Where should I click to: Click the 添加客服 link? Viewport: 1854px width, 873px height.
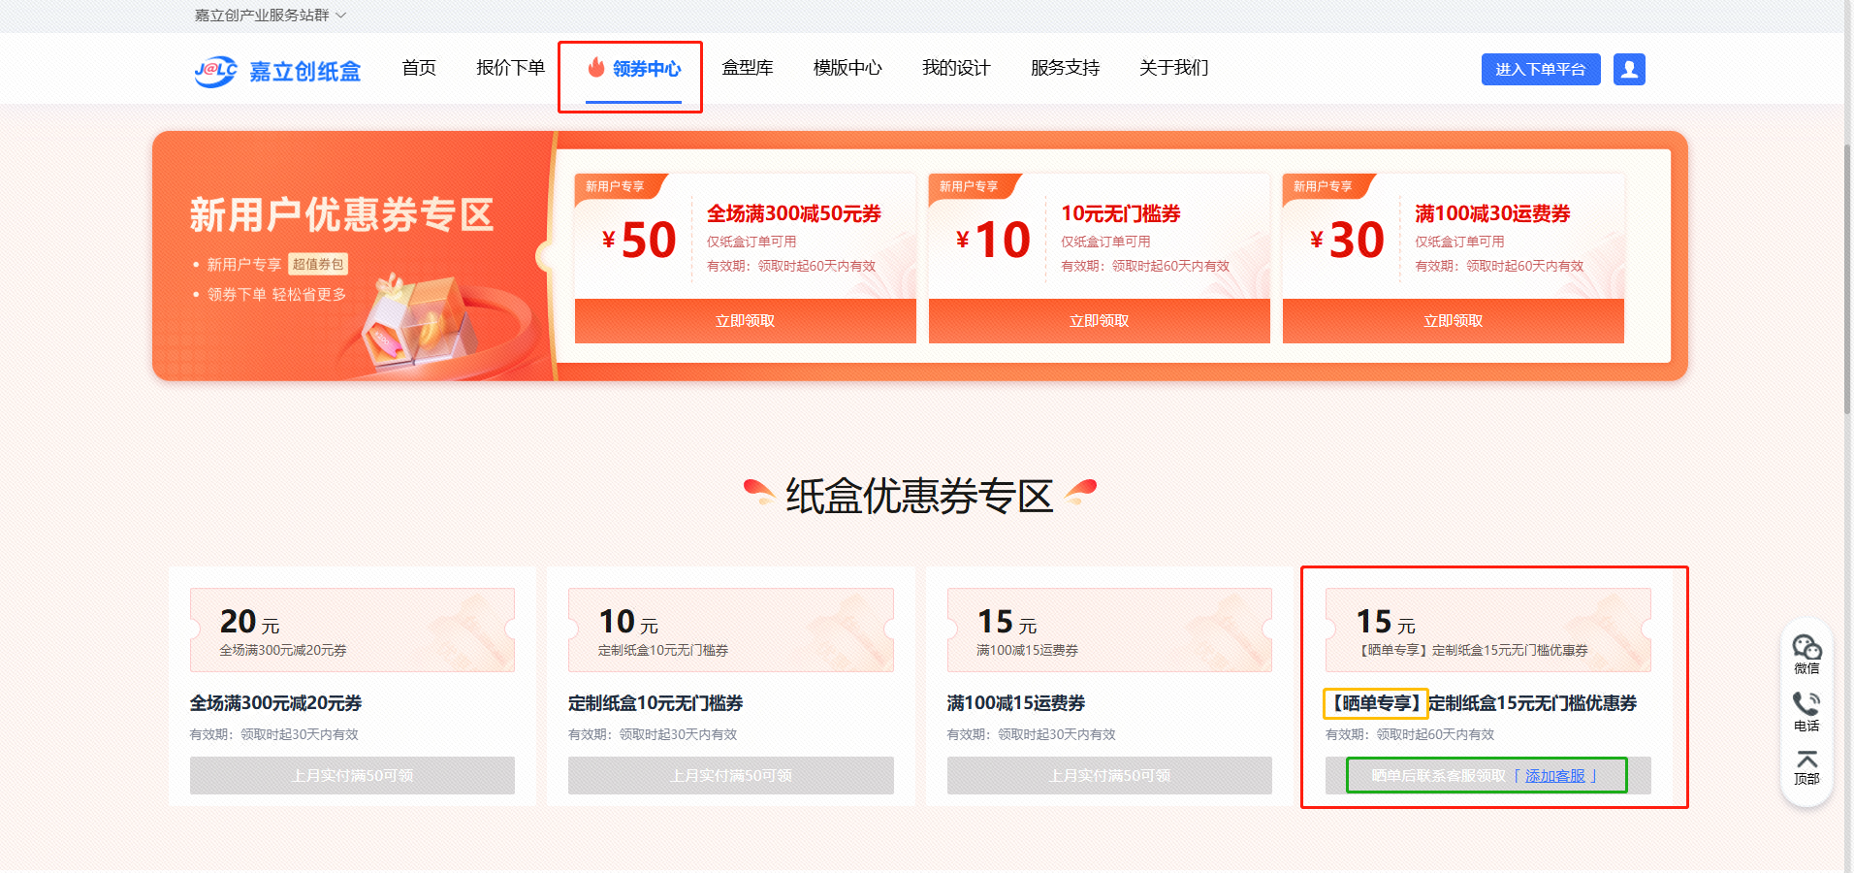pyautogui.click(x=1554, y=776)
